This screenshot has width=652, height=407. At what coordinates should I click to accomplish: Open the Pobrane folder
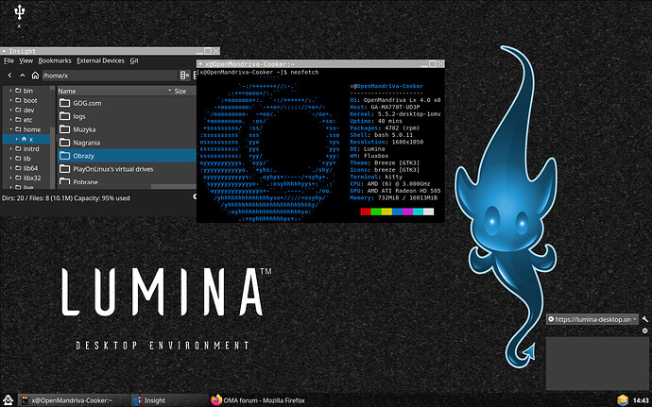(85, 181)
